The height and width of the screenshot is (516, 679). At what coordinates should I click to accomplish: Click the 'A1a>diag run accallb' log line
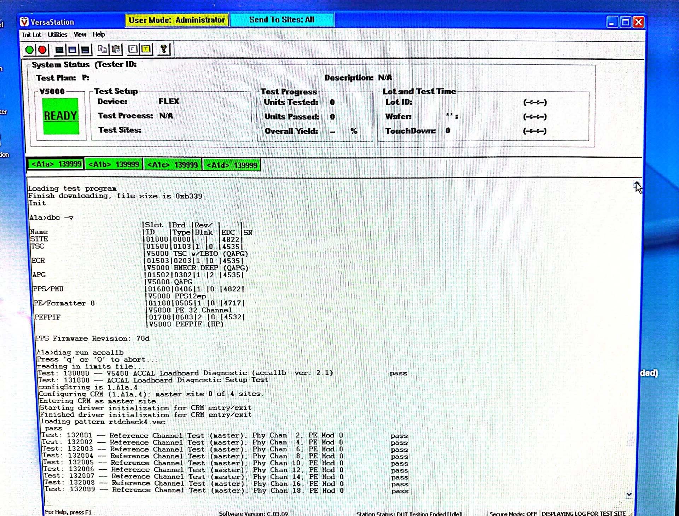(80, 353)
